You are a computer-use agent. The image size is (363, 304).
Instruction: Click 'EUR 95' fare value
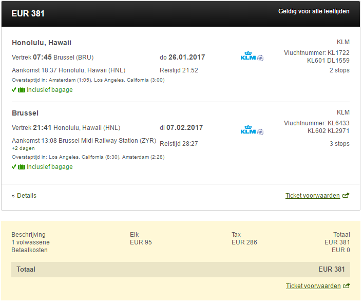[141, 242]
